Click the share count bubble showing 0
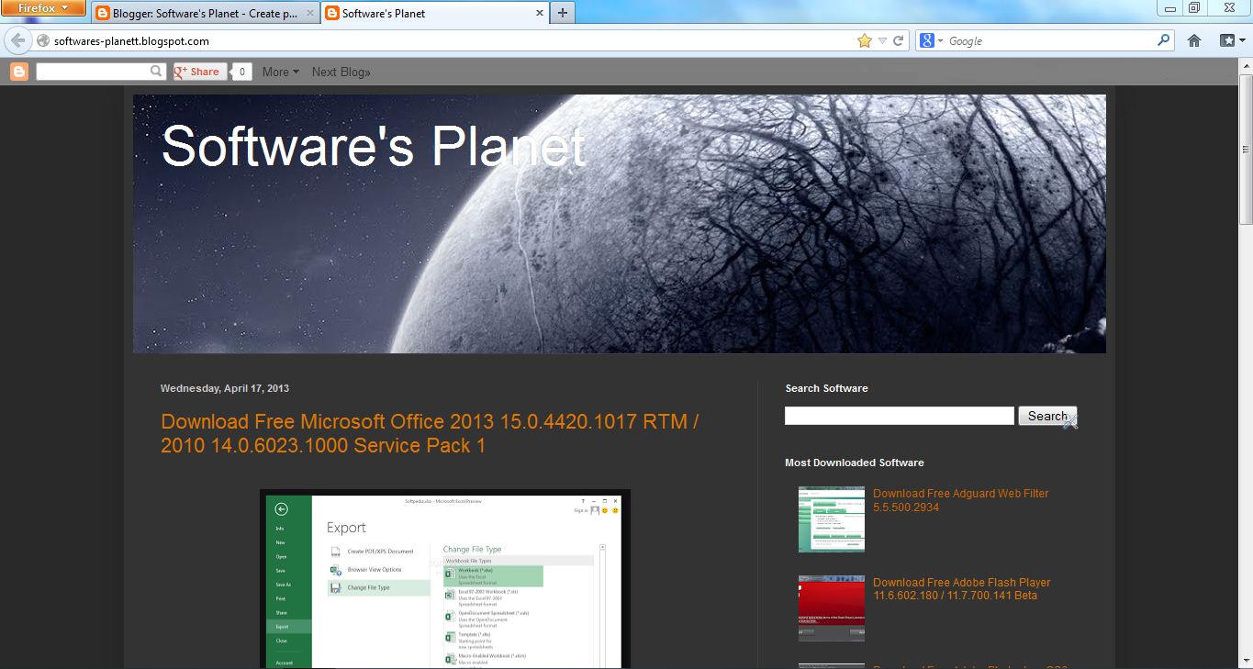Viewport: 1253px width, 669px height. click(242, 72)
